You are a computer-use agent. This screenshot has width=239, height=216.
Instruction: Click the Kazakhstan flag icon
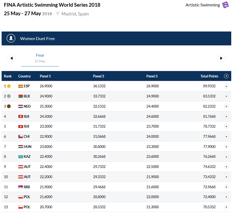[x=21, y=156]
